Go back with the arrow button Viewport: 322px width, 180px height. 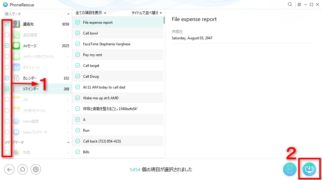[9, 169]
